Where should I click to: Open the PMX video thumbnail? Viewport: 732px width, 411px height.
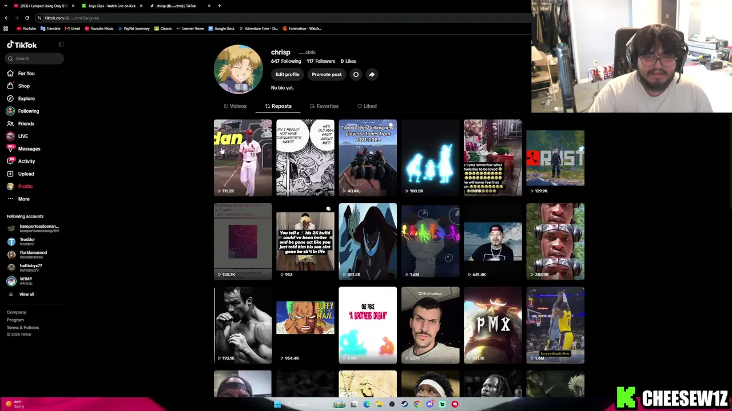click(493, 325)
